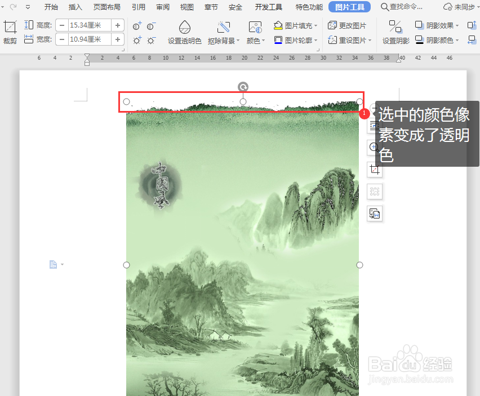The width and height of the screenshot is (480, 396).
Task: Increase picture contrast icon
Action: click(137, 26)
